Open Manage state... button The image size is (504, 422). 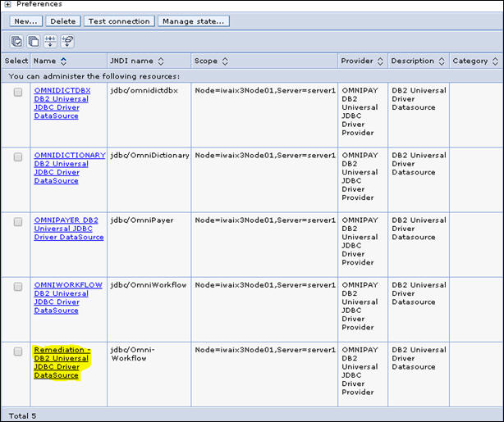pyautogui.click(x=194, y=21)
